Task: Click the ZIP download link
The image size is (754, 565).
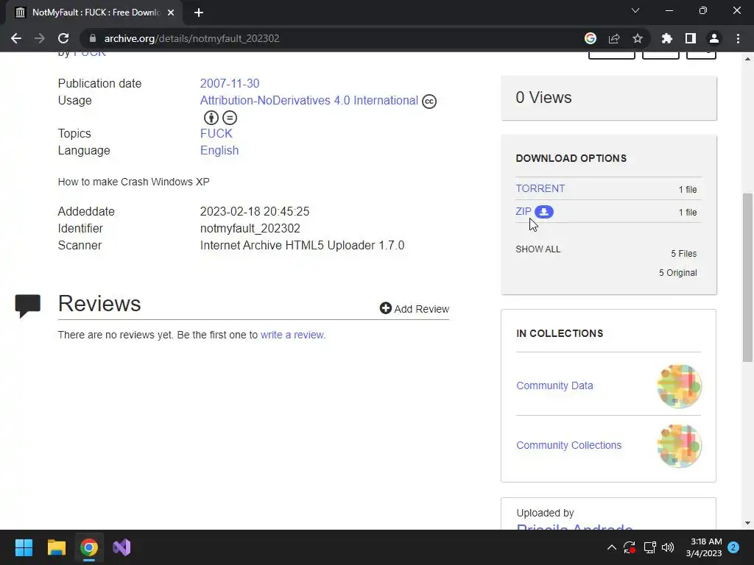Action: tap(524, 211)
